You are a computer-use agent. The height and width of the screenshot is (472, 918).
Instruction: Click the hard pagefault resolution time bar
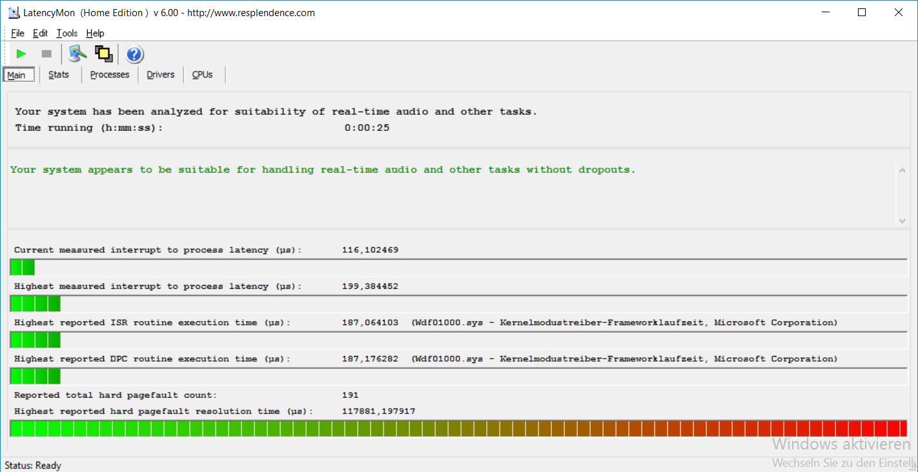(x=458, y=429)
